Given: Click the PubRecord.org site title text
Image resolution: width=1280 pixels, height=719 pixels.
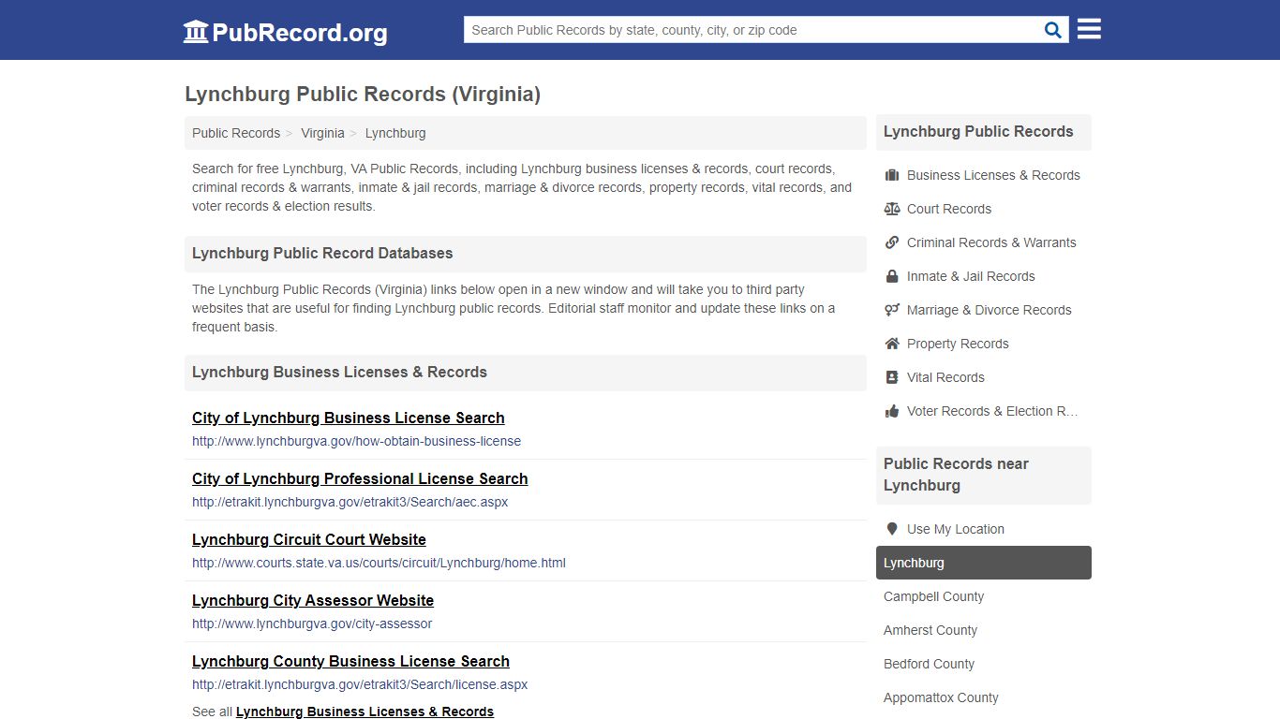Looking at the screenshot, I should coord(300,33).
